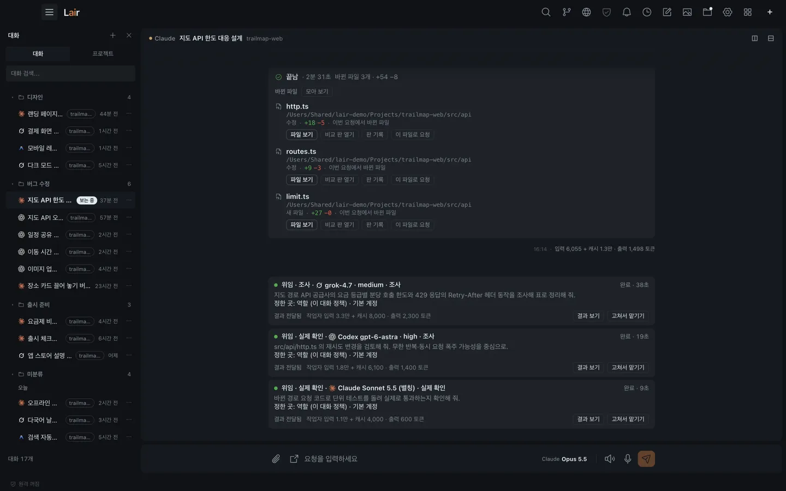786x491 pixels.
Task: Click 파일 보기 for http.ts
Action: coord(302,135)
